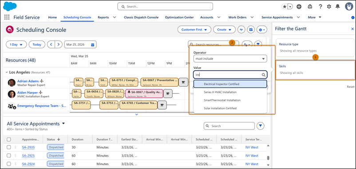Select Series X HVAC Installation option
This screenshot has width=356, height=169.
click(230, 92)
